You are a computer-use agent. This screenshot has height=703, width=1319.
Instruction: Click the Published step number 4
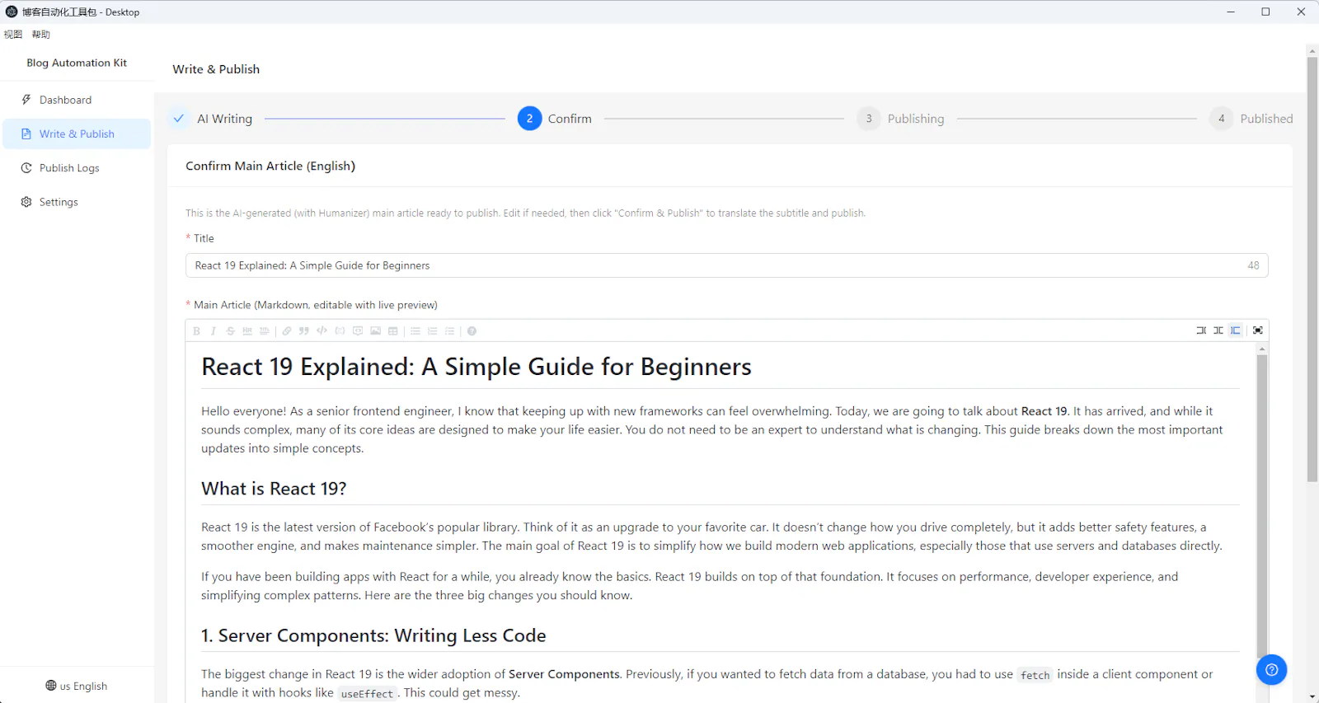tap(1221, 119)
